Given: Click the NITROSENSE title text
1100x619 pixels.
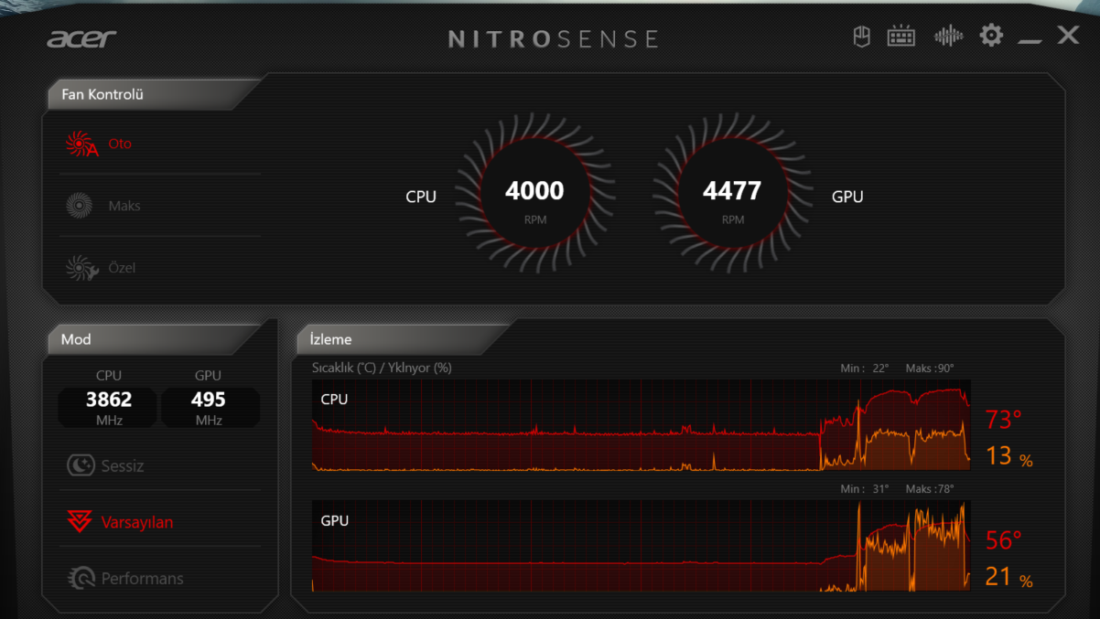Looking at the screenshot, I should point(554,39).
